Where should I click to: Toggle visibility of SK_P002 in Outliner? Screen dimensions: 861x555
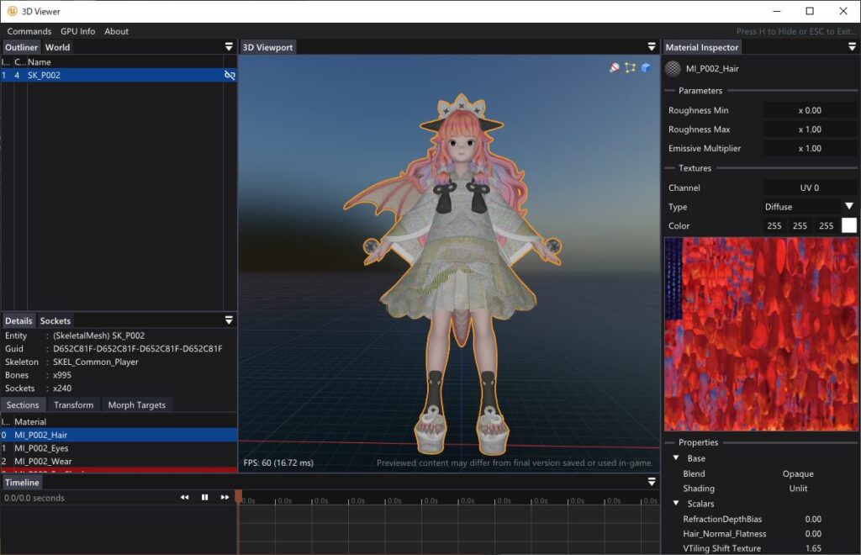pos(230,75)
